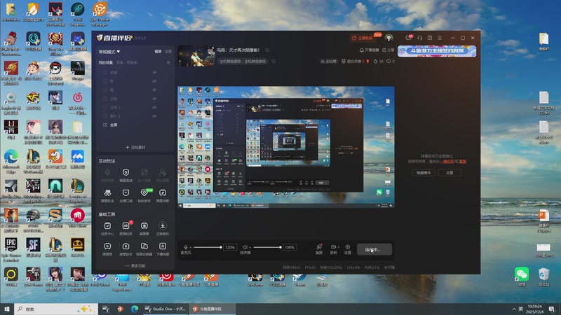Click 分享 share link
This screenshot has width=561, height=315.
click(x=388, y=50)
